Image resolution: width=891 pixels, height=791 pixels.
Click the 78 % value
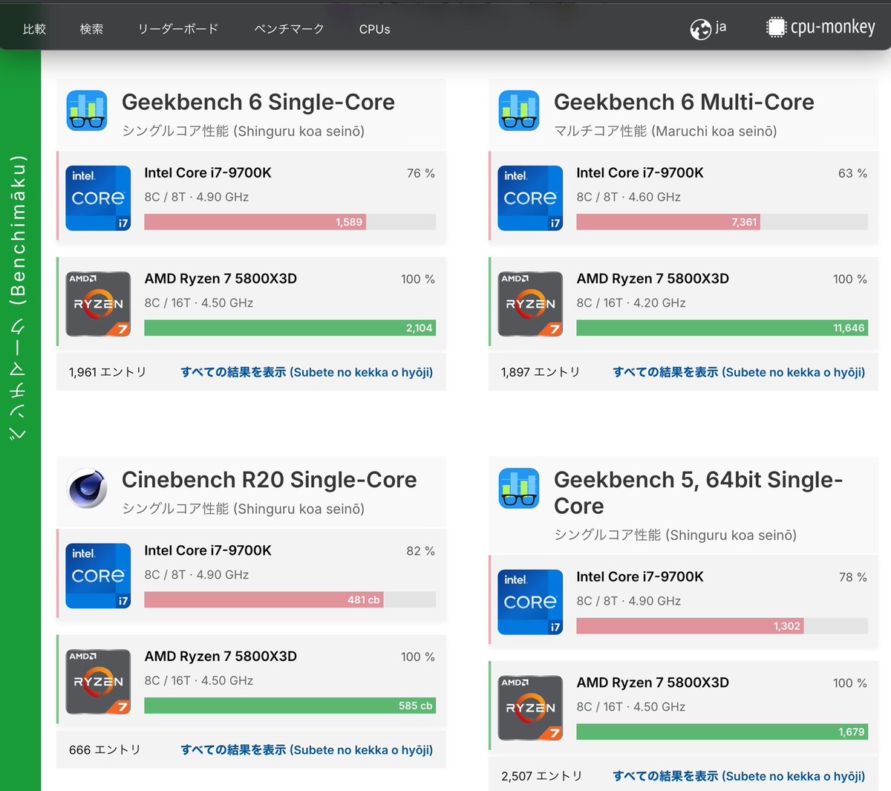click(x=852, y=577)
